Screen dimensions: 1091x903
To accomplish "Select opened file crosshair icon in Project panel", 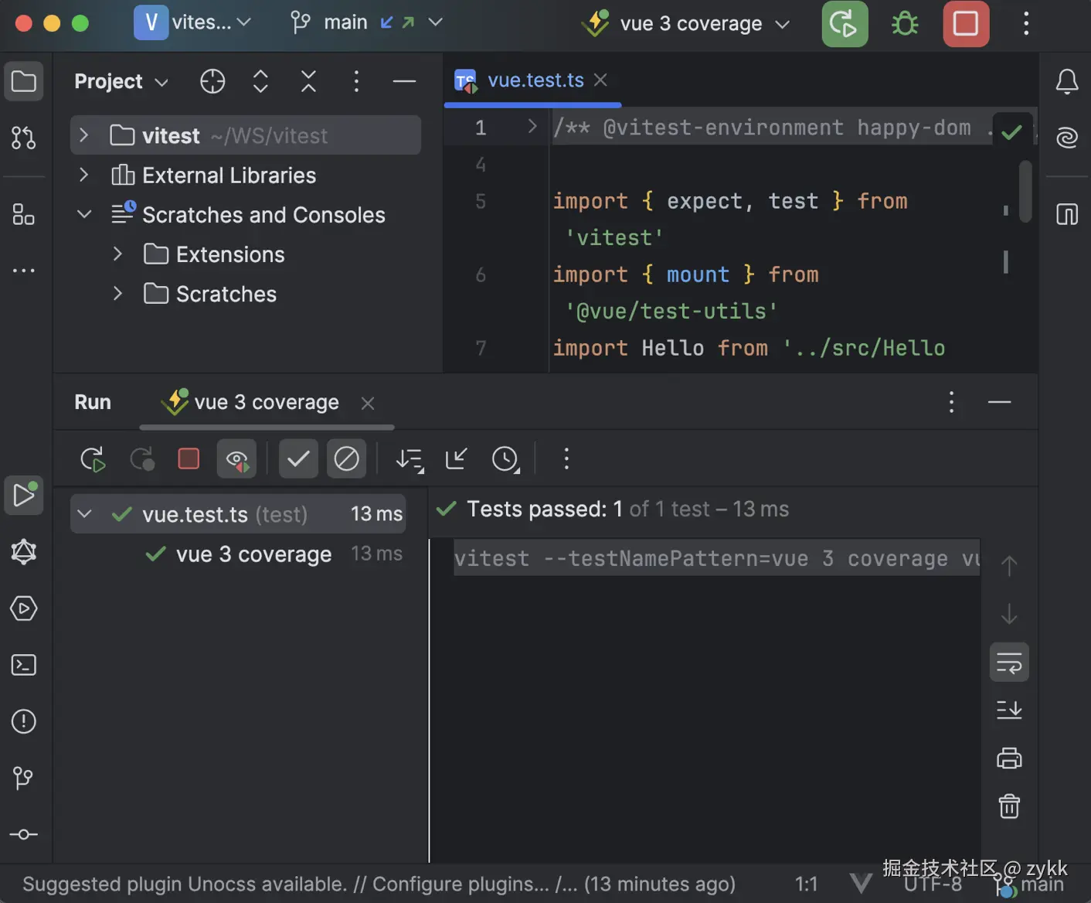I will (x=212, y=81).
